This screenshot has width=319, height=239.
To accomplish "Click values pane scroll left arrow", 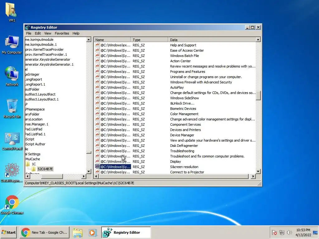I will coord(96,176).
